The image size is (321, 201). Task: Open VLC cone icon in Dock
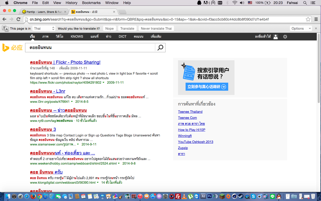coord(184,196)
